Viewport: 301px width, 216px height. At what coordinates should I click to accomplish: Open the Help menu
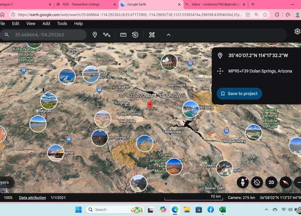pyautogui.click(x=79, y=23)
